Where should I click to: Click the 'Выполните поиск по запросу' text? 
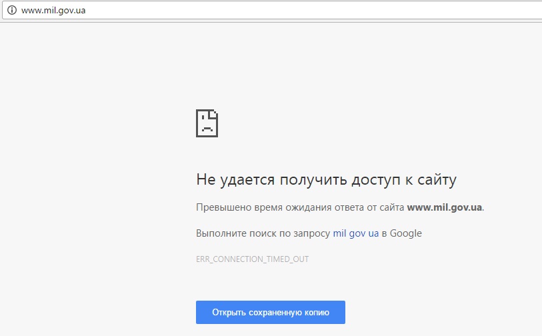(x=263, y=233)
